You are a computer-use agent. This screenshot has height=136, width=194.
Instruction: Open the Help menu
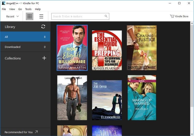(38, 9)
